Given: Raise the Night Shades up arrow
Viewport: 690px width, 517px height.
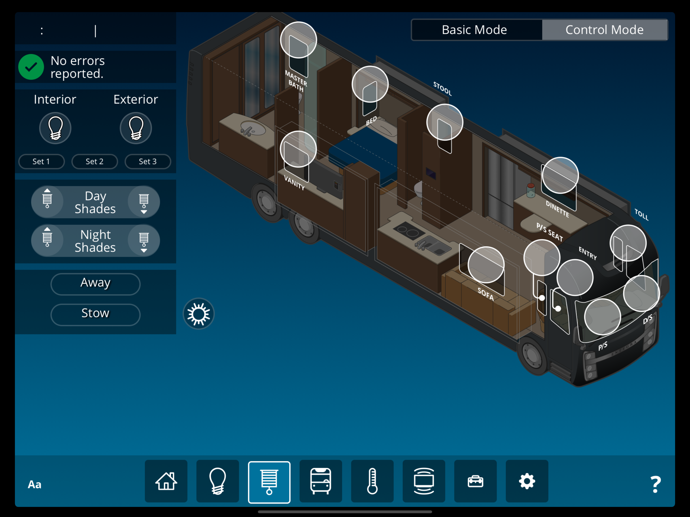Looking at the screenshot, I should [x=47, y=240].
